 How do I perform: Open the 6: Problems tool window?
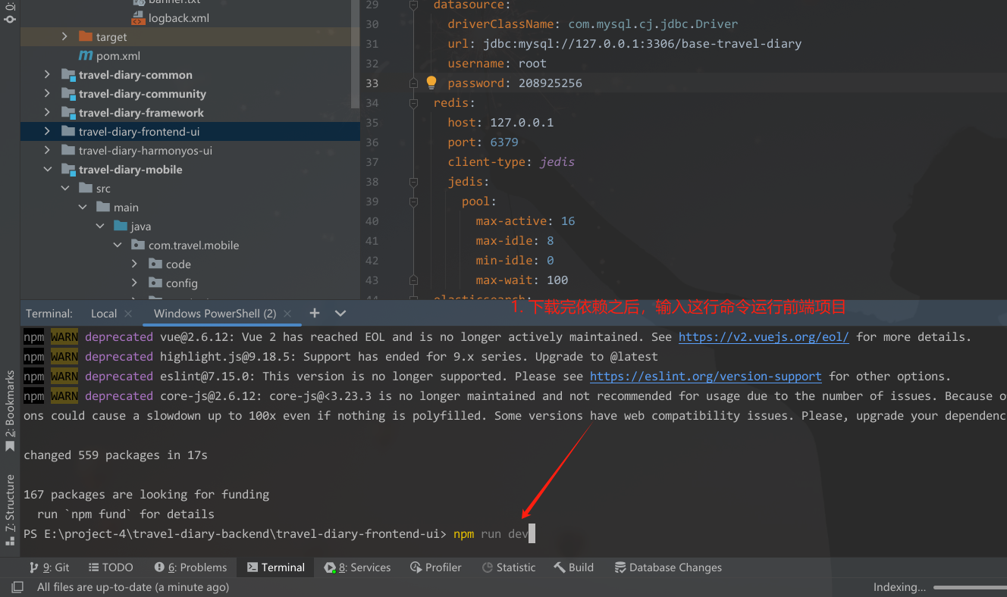(190, 567)
